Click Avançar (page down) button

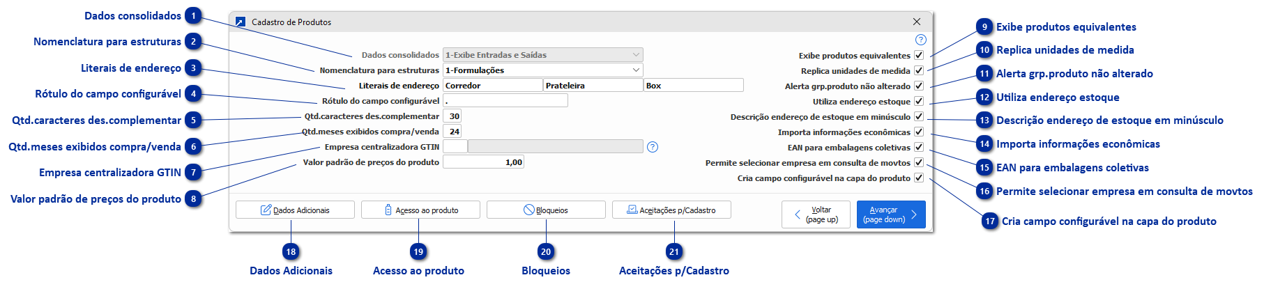(x=891, y=214)
